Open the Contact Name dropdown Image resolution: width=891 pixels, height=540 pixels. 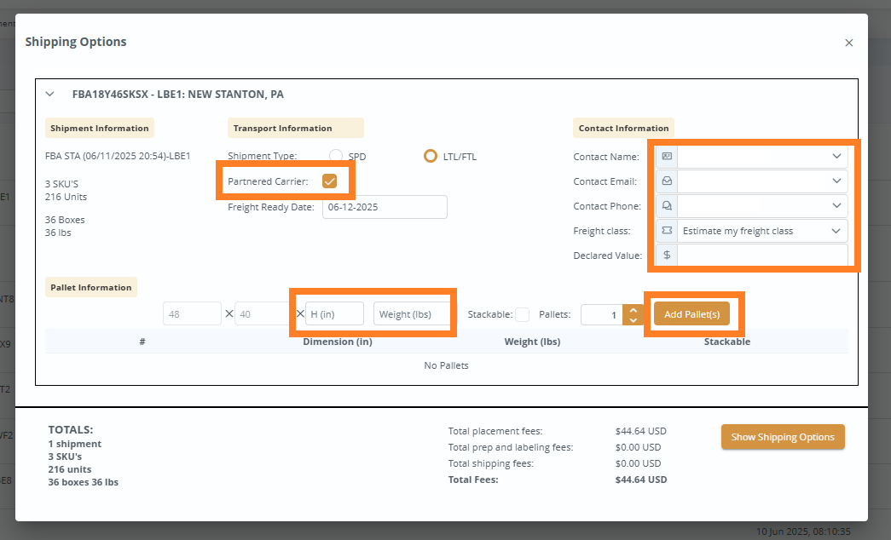pyautogui.click(x=836, y=156)
